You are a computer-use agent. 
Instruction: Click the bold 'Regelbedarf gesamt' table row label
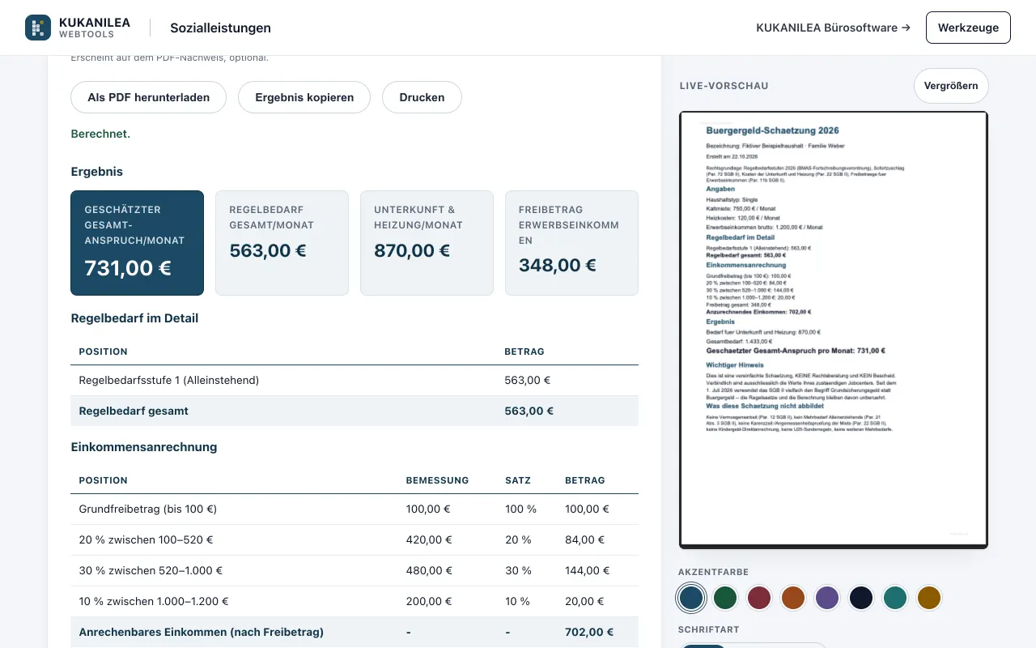(134, 411)
